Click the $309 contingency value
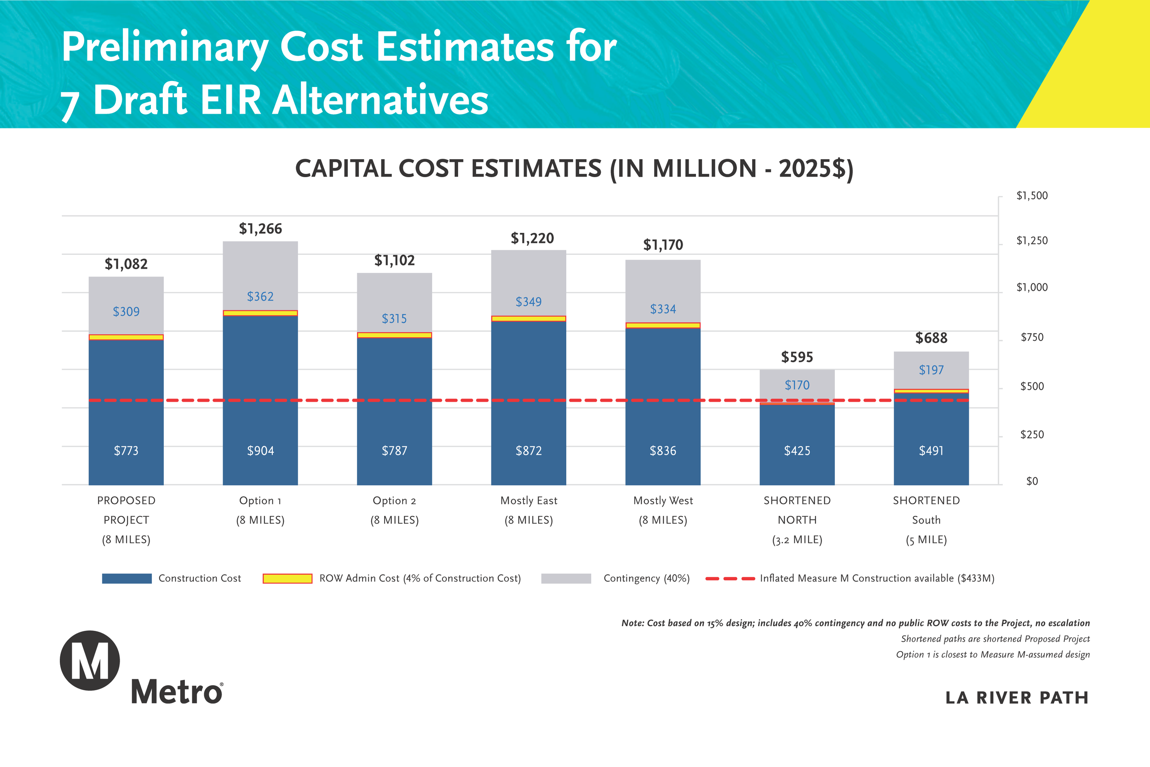 point(126,311)
